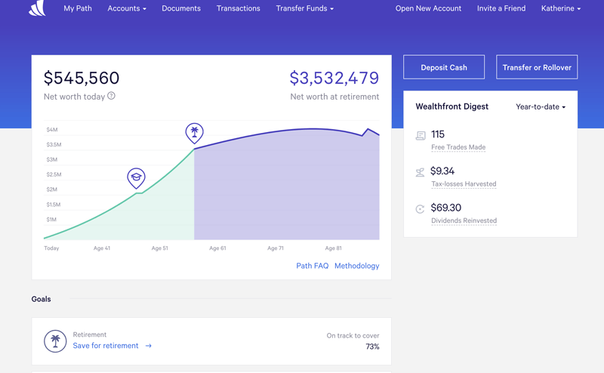604x373 pixels.
Task: Click the Age 81 axis label
Action: 333,248
